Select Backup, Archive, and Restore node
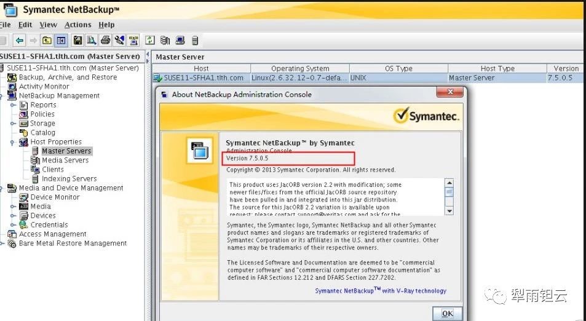The image size is (586, 321). [x=68, y=77]
